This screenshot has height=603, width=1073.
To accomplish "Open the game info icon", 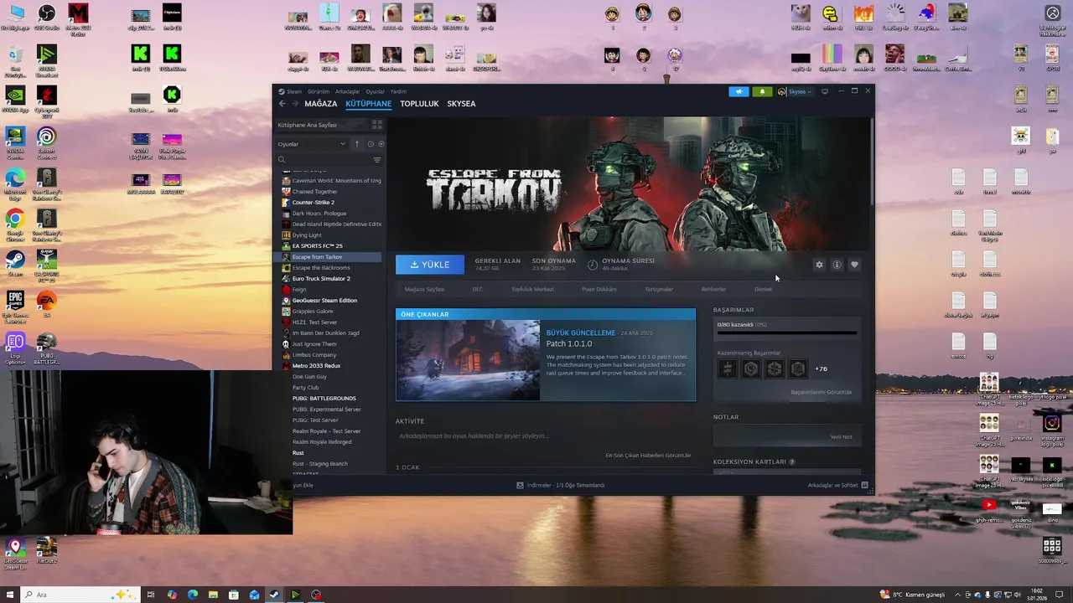I will pos(837,265).
